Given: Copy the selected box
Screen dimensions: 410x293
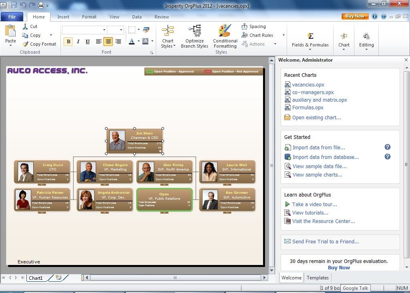Looking at the screenshot, I should [31, 35].
